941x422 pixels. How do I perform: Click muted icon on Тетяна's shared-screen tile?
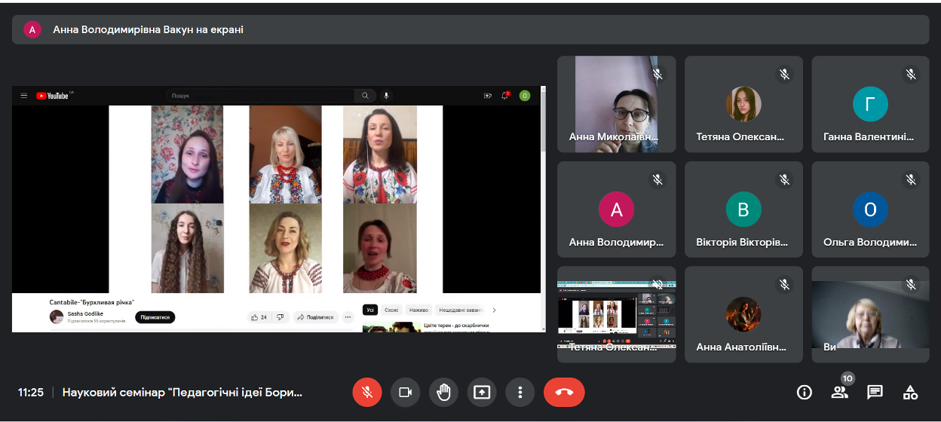[x=657, y=286]
